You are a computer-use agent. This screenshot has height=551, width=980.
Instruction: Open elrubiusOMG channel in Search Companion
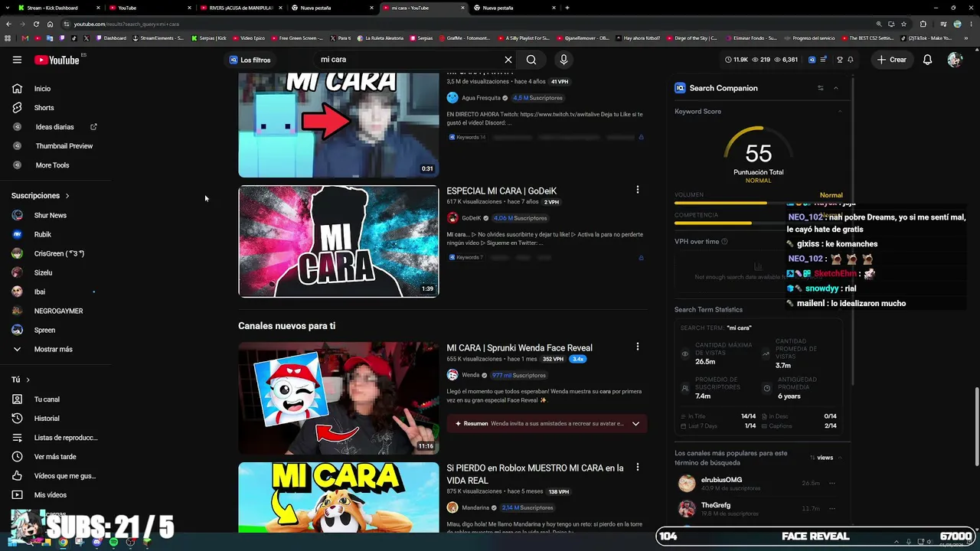click(x=721, y=481)
